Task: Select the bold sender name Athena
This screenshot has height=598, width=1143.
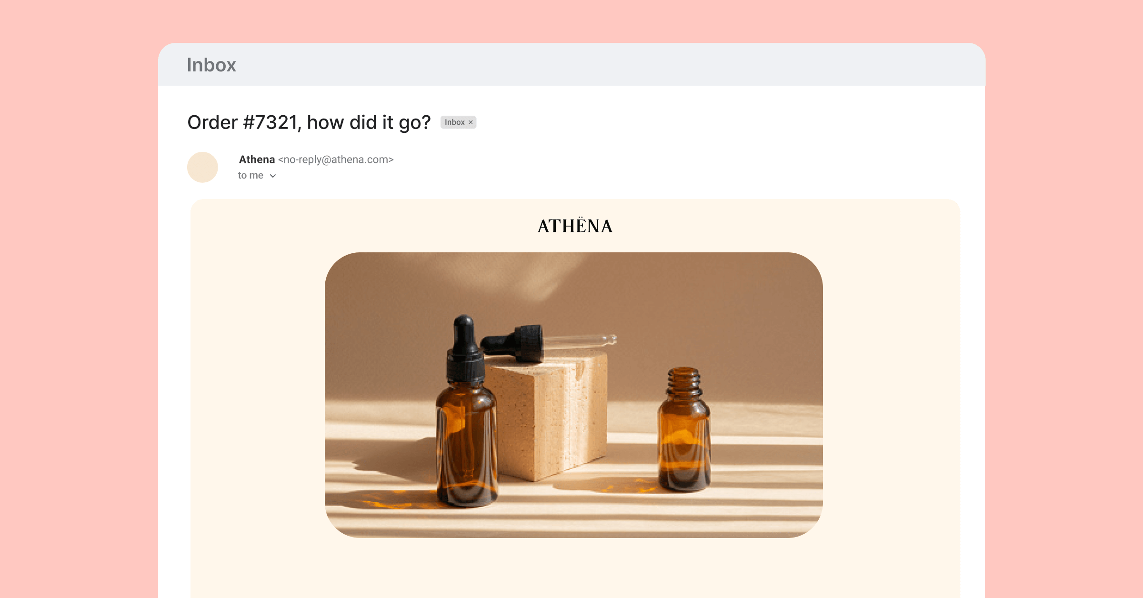Action: click(257, 159)
